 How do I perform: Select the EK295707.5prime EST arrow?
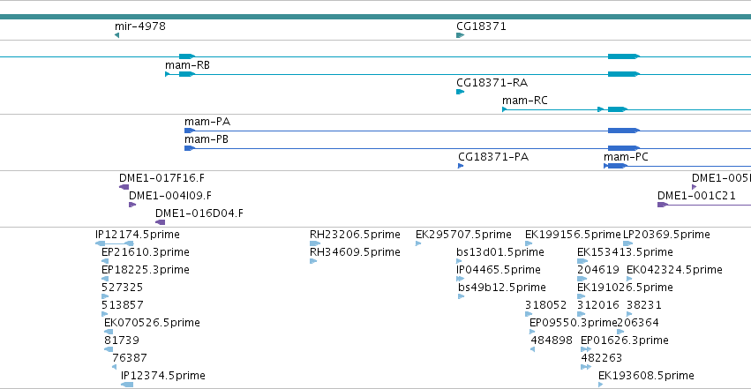tap(418, 243)
